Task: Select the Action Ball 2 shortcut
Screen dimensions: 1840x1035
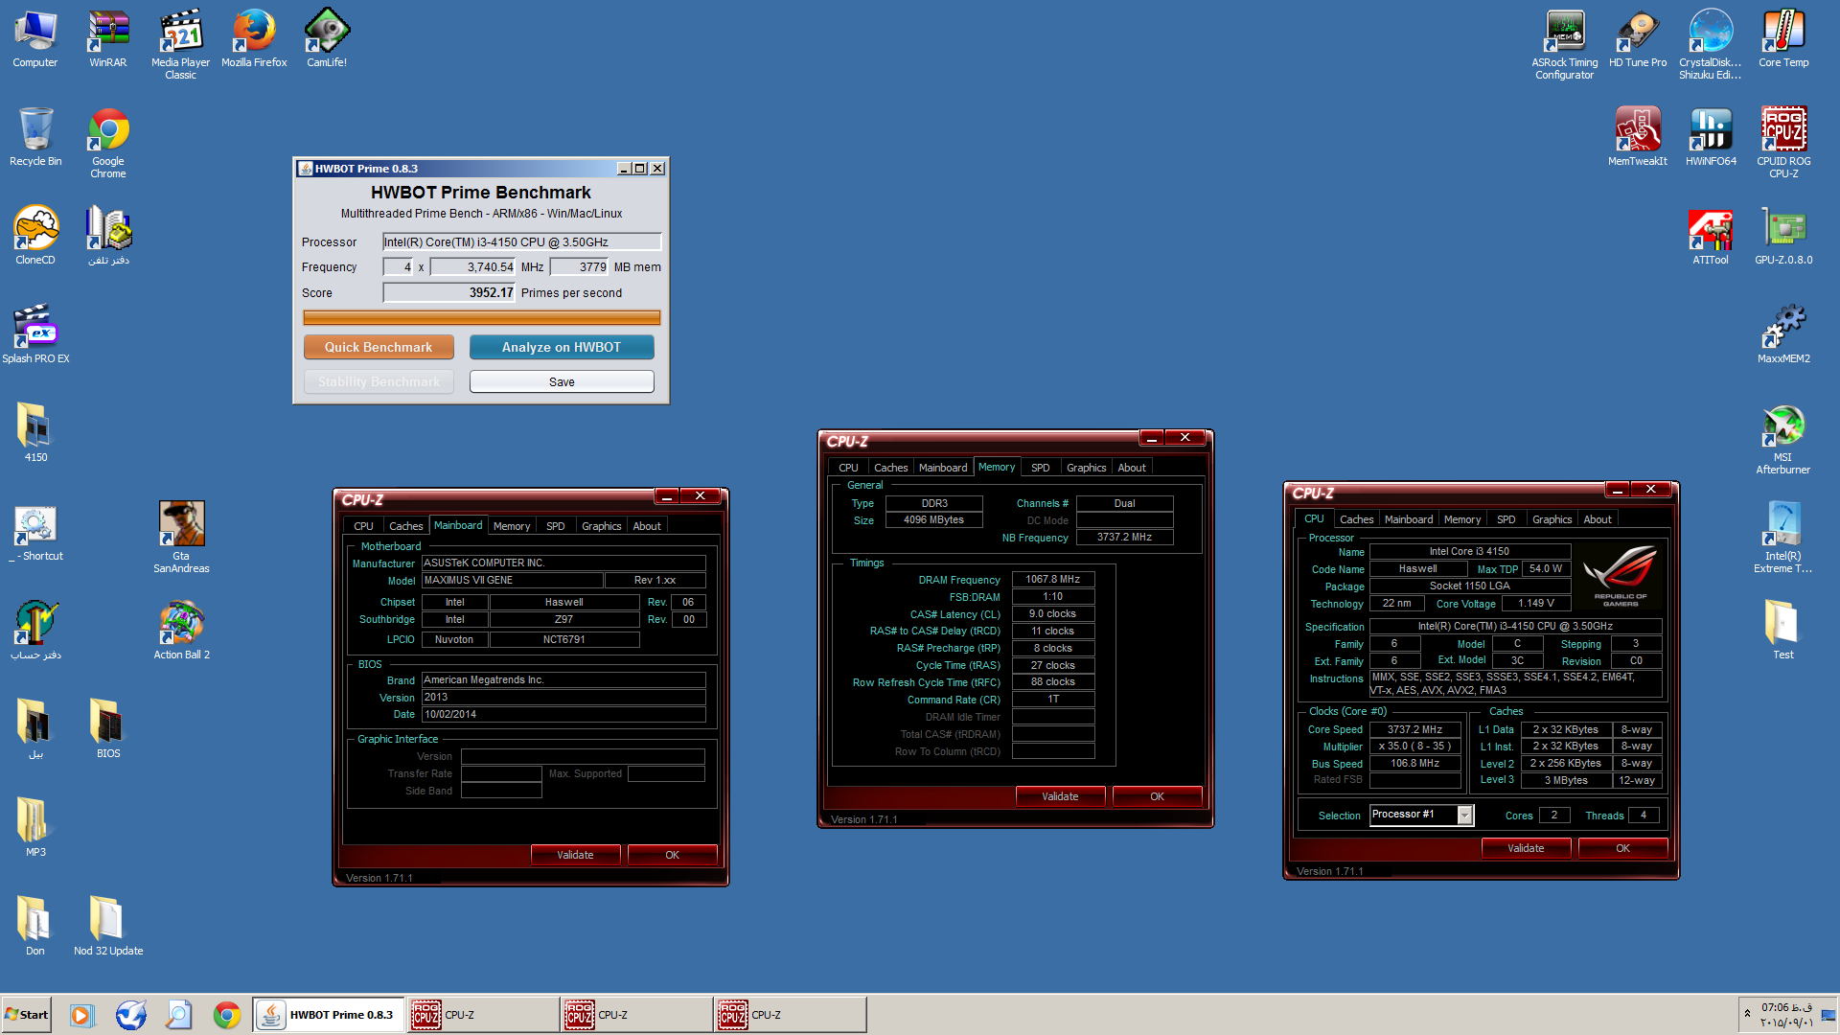Action: pos(181,631)
